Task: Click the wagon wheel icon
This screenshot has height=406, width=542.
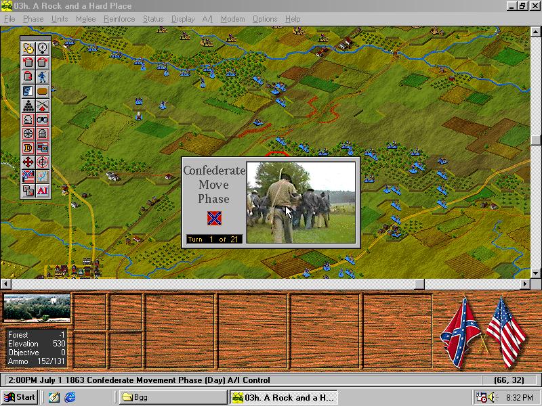Action: click(28, 134)
